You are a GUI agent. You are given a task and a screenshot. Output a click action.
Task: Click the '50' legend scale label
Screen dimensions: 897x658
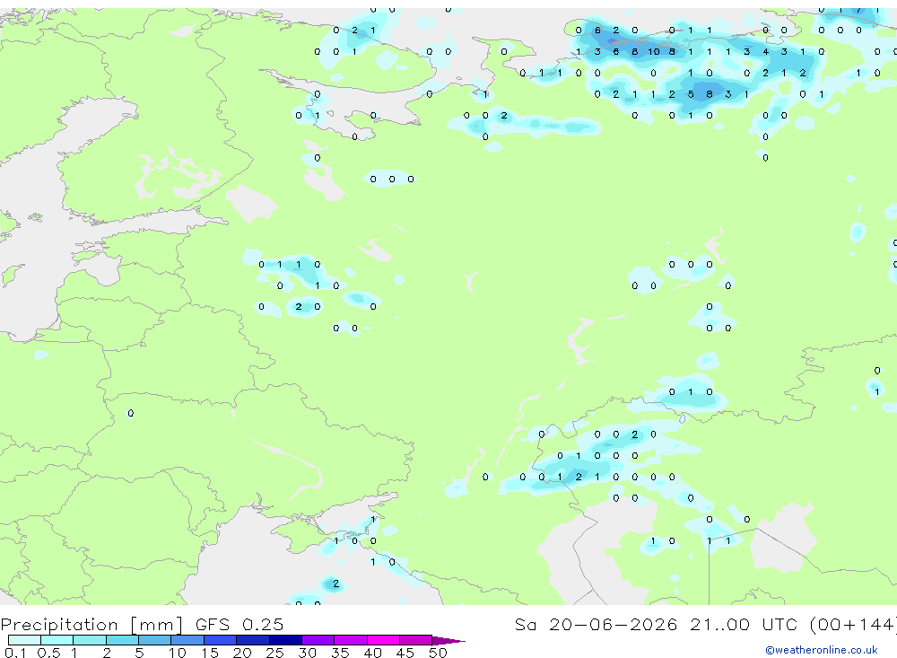tap(438, 653)
